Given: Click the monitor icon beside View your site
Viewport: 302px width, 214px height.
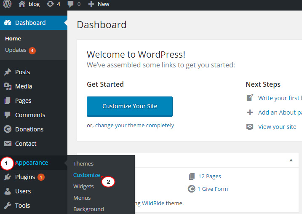Looking at the screenshot, I should [250, 127].
